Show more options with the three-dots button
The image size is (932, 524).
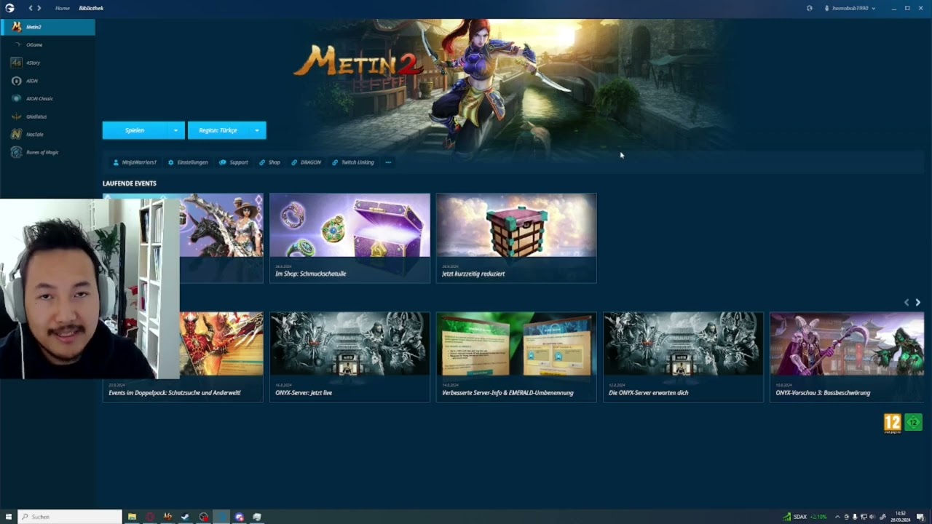pyautogui.click(x=388, y=162)
